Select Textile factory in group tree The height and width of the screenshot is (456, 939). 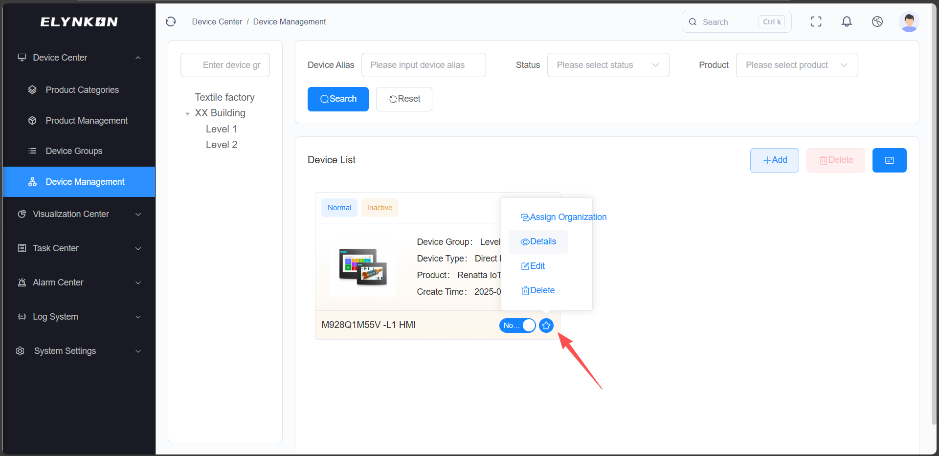pos(225,97)
